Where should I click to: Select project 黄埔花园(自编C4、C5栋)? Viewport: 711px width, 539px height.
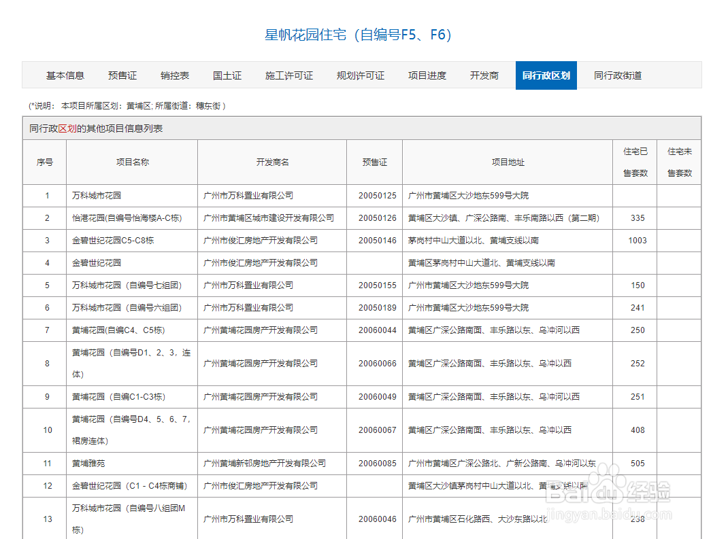[x=118, y=330]
